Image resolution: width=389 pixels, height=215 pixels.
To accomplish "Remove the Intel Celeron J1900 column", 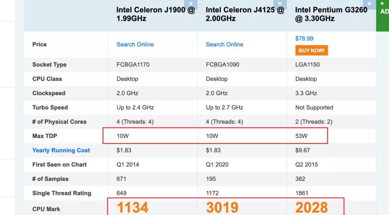I will [x=191, y=4].
